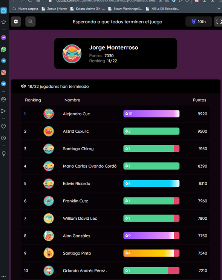
Task: Open the Quizizz settings gear
Action: tap(16, 21)
